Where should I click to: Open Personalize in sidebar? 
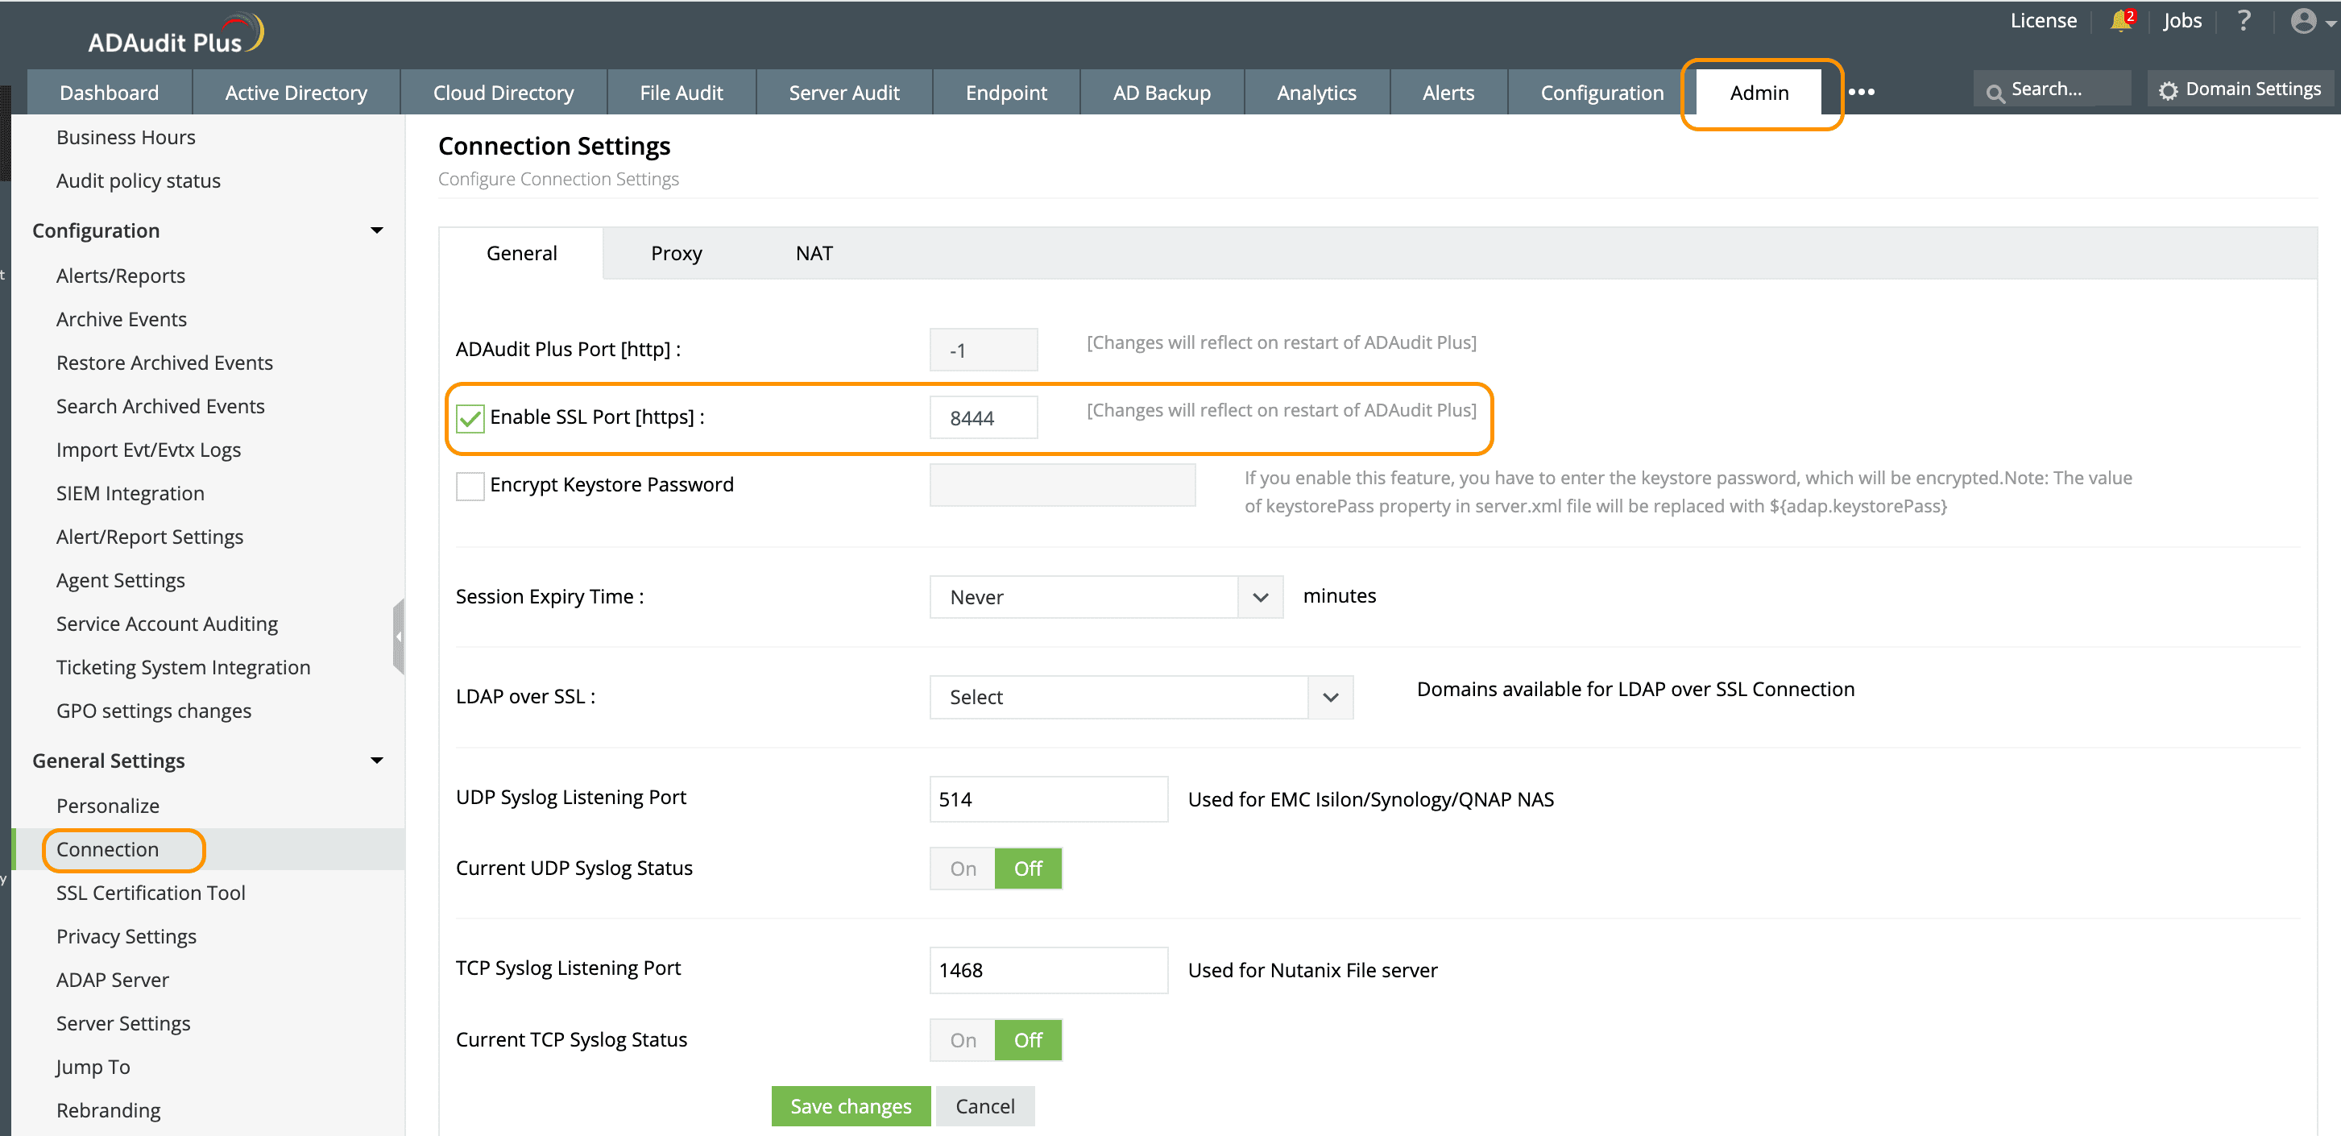107,806
